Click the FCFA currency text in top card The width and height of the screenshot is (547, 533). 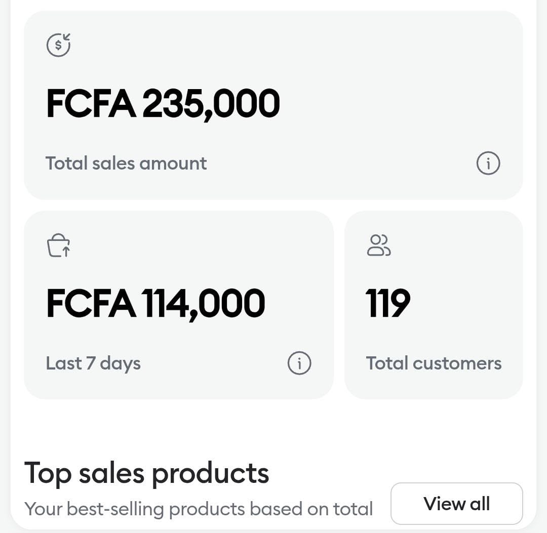click(91, 104)
